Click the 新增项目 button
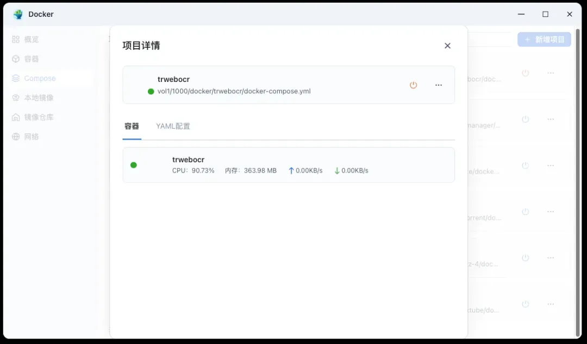The image size is (587, 344). 544,39
